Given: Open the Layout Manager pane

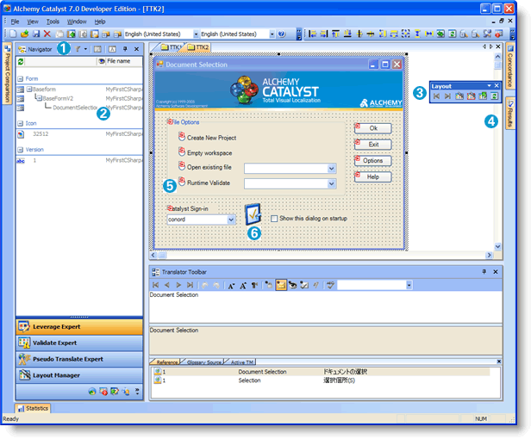Looking at the screenshot, I should click(x=79, y=375).
